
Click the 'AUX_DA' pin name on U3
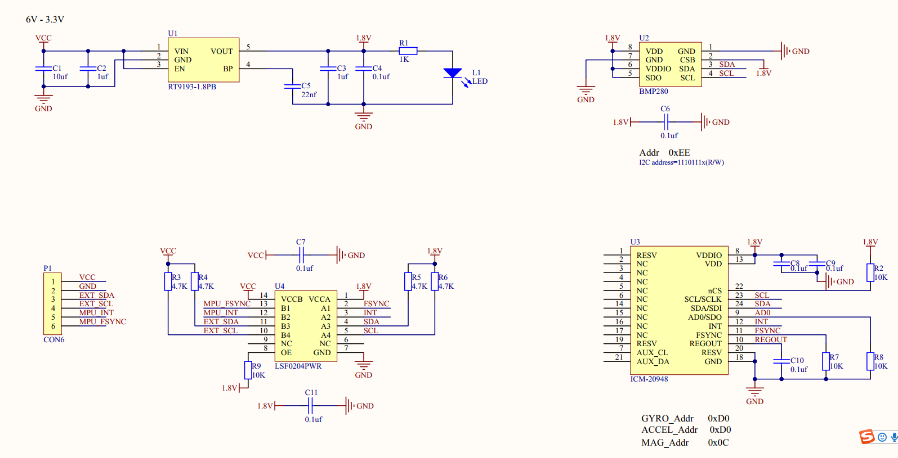653,361
